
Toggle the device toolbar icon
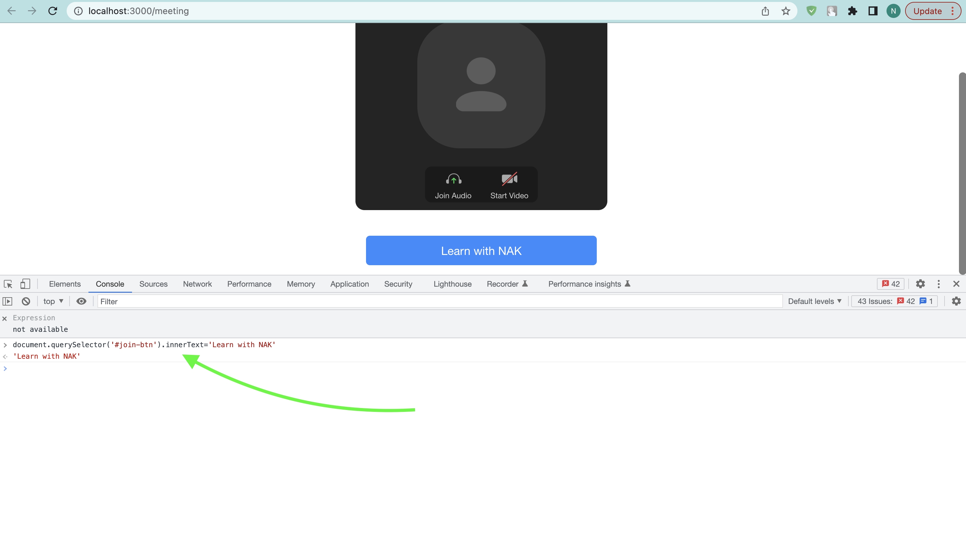[25, 284]
